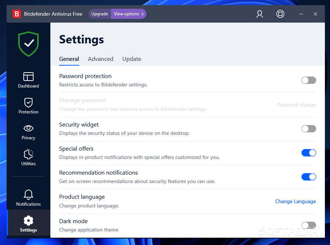Enable Dark mode theme
Image resolution: width=330 pixels, height=245 pixels.
(308, 225)
